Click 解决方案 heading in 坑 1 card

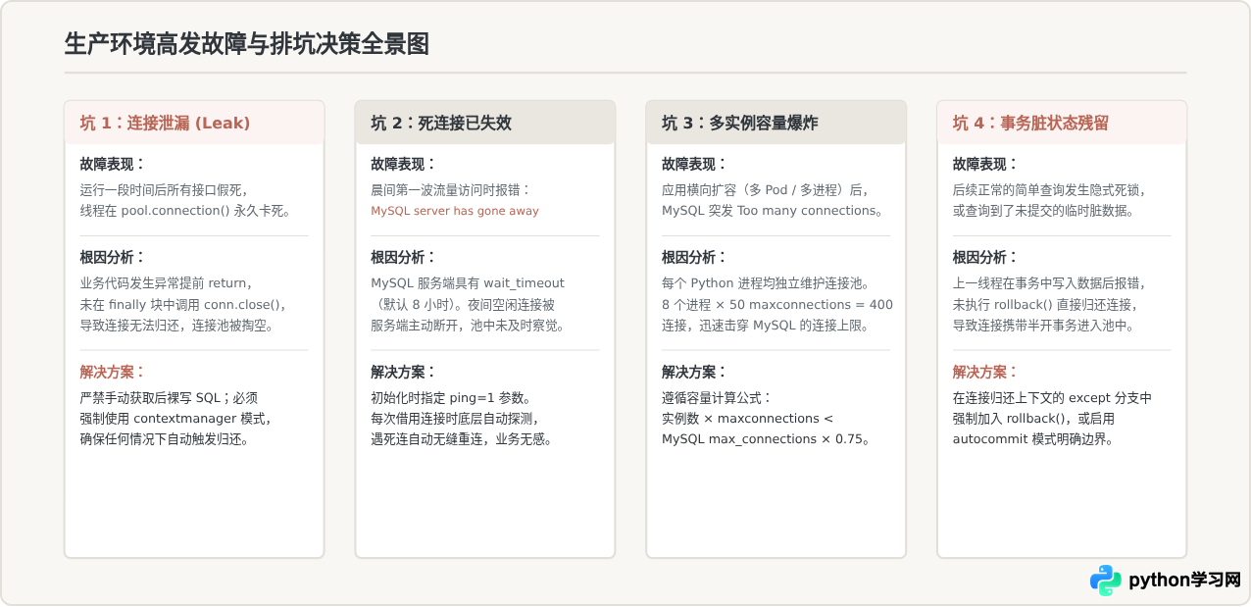coord(112,372)
